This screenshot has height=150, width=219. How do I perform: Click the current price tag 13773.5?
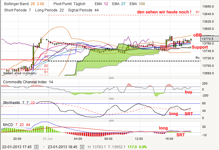click(x=210, y=39)
